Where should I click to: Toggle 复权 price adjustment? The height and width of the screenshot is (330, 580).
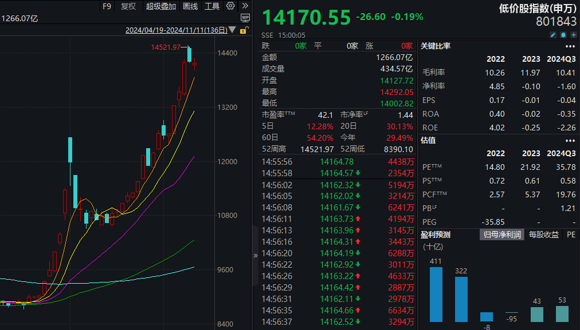(x=128, y=6)
